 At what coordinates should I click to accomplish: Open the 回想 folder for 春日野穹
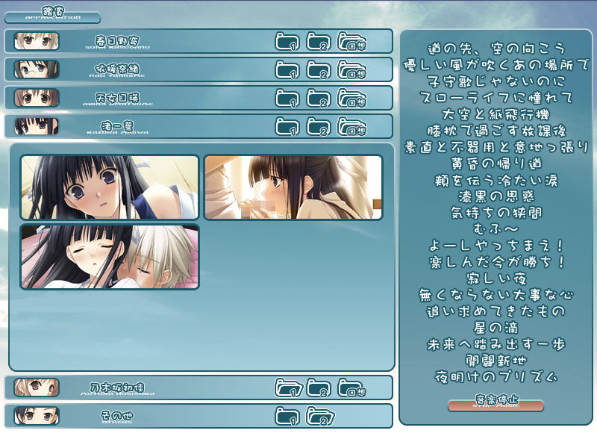click(351, 41)
